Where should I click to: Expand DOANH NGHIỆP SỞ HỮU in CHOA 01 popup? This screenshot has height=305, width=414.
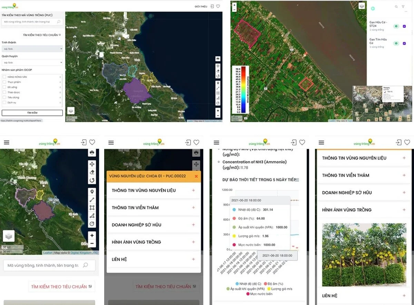tap(154, 225)
